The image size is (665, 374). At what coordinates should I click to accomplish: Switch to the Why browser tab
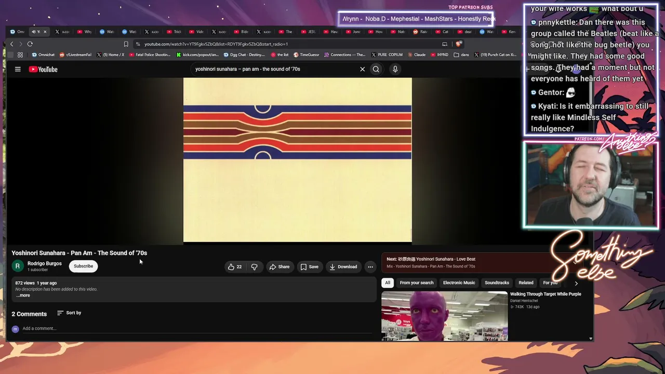pyautogui.click(x=85, y=32)
